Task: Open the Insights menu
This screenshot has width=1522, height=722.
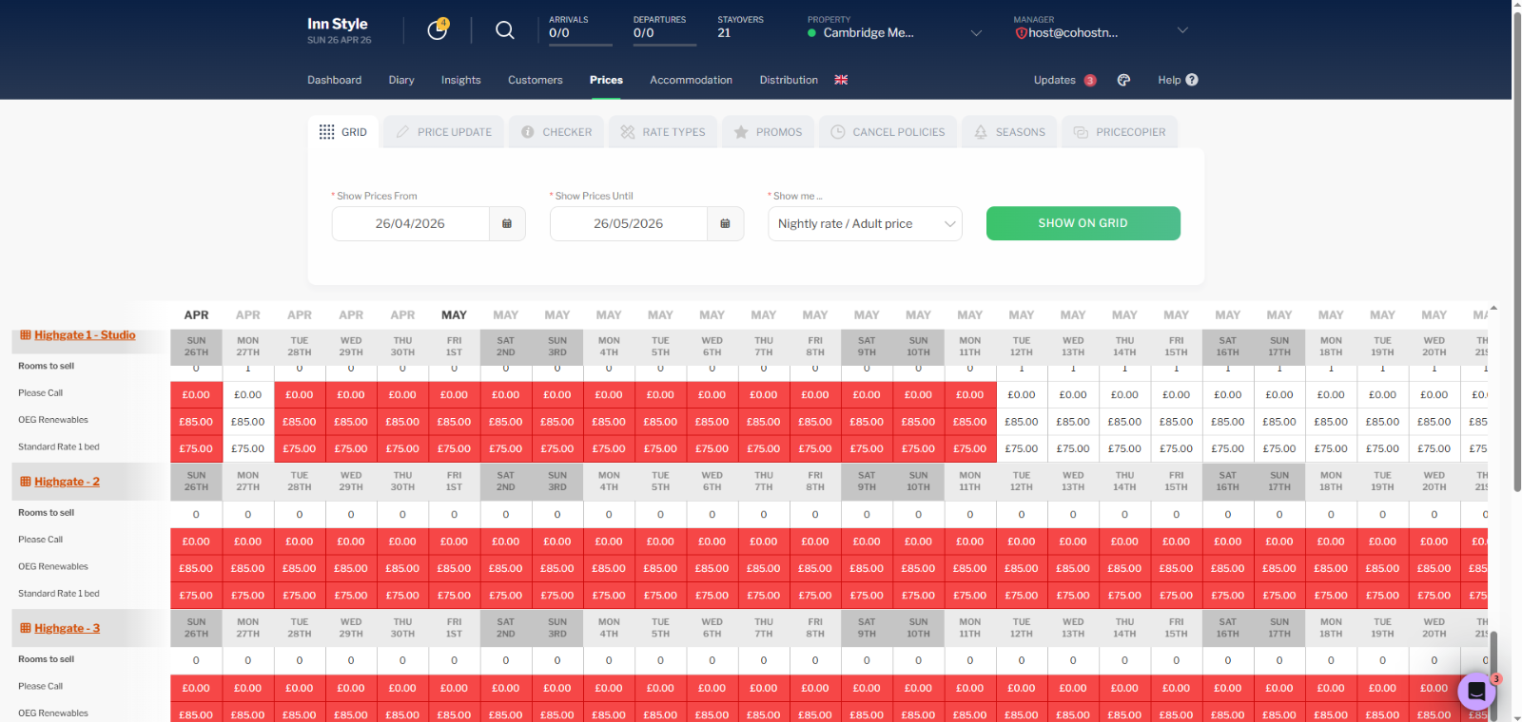Action: [x=460, y=80]
